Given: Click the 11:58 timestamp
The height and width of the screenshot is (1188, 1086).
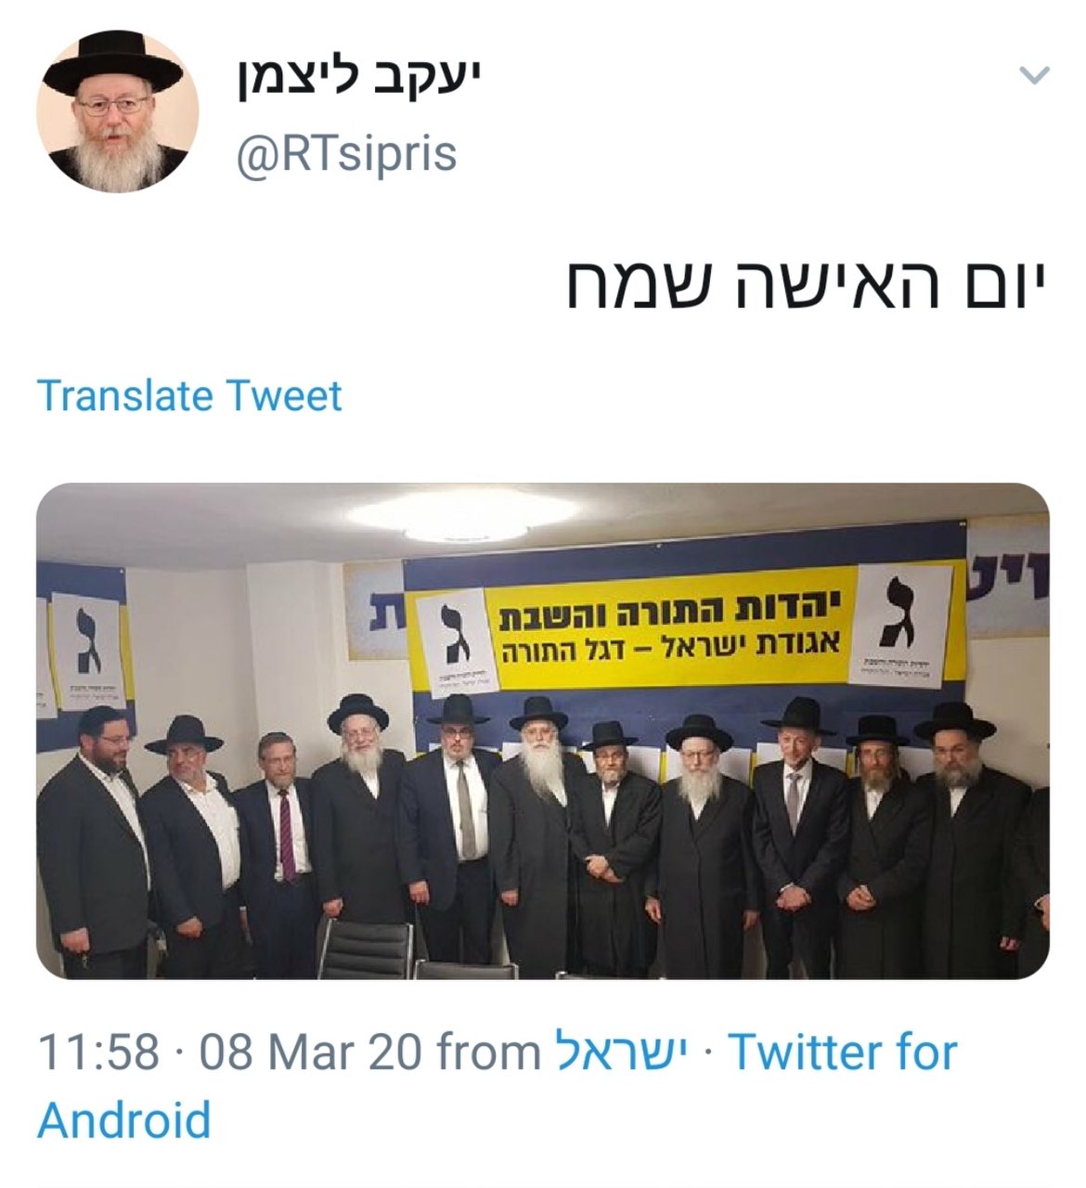Looking at the screenshot, I should [98, 1052].
